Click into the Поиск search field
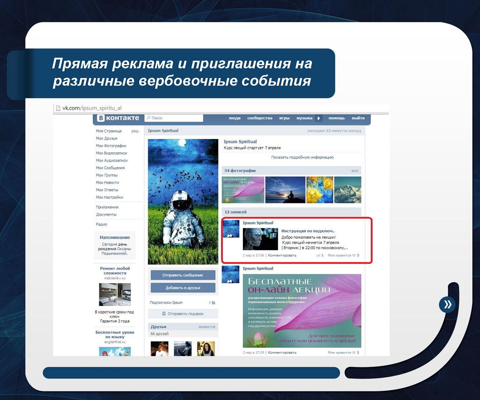 [x=174, y=118]
